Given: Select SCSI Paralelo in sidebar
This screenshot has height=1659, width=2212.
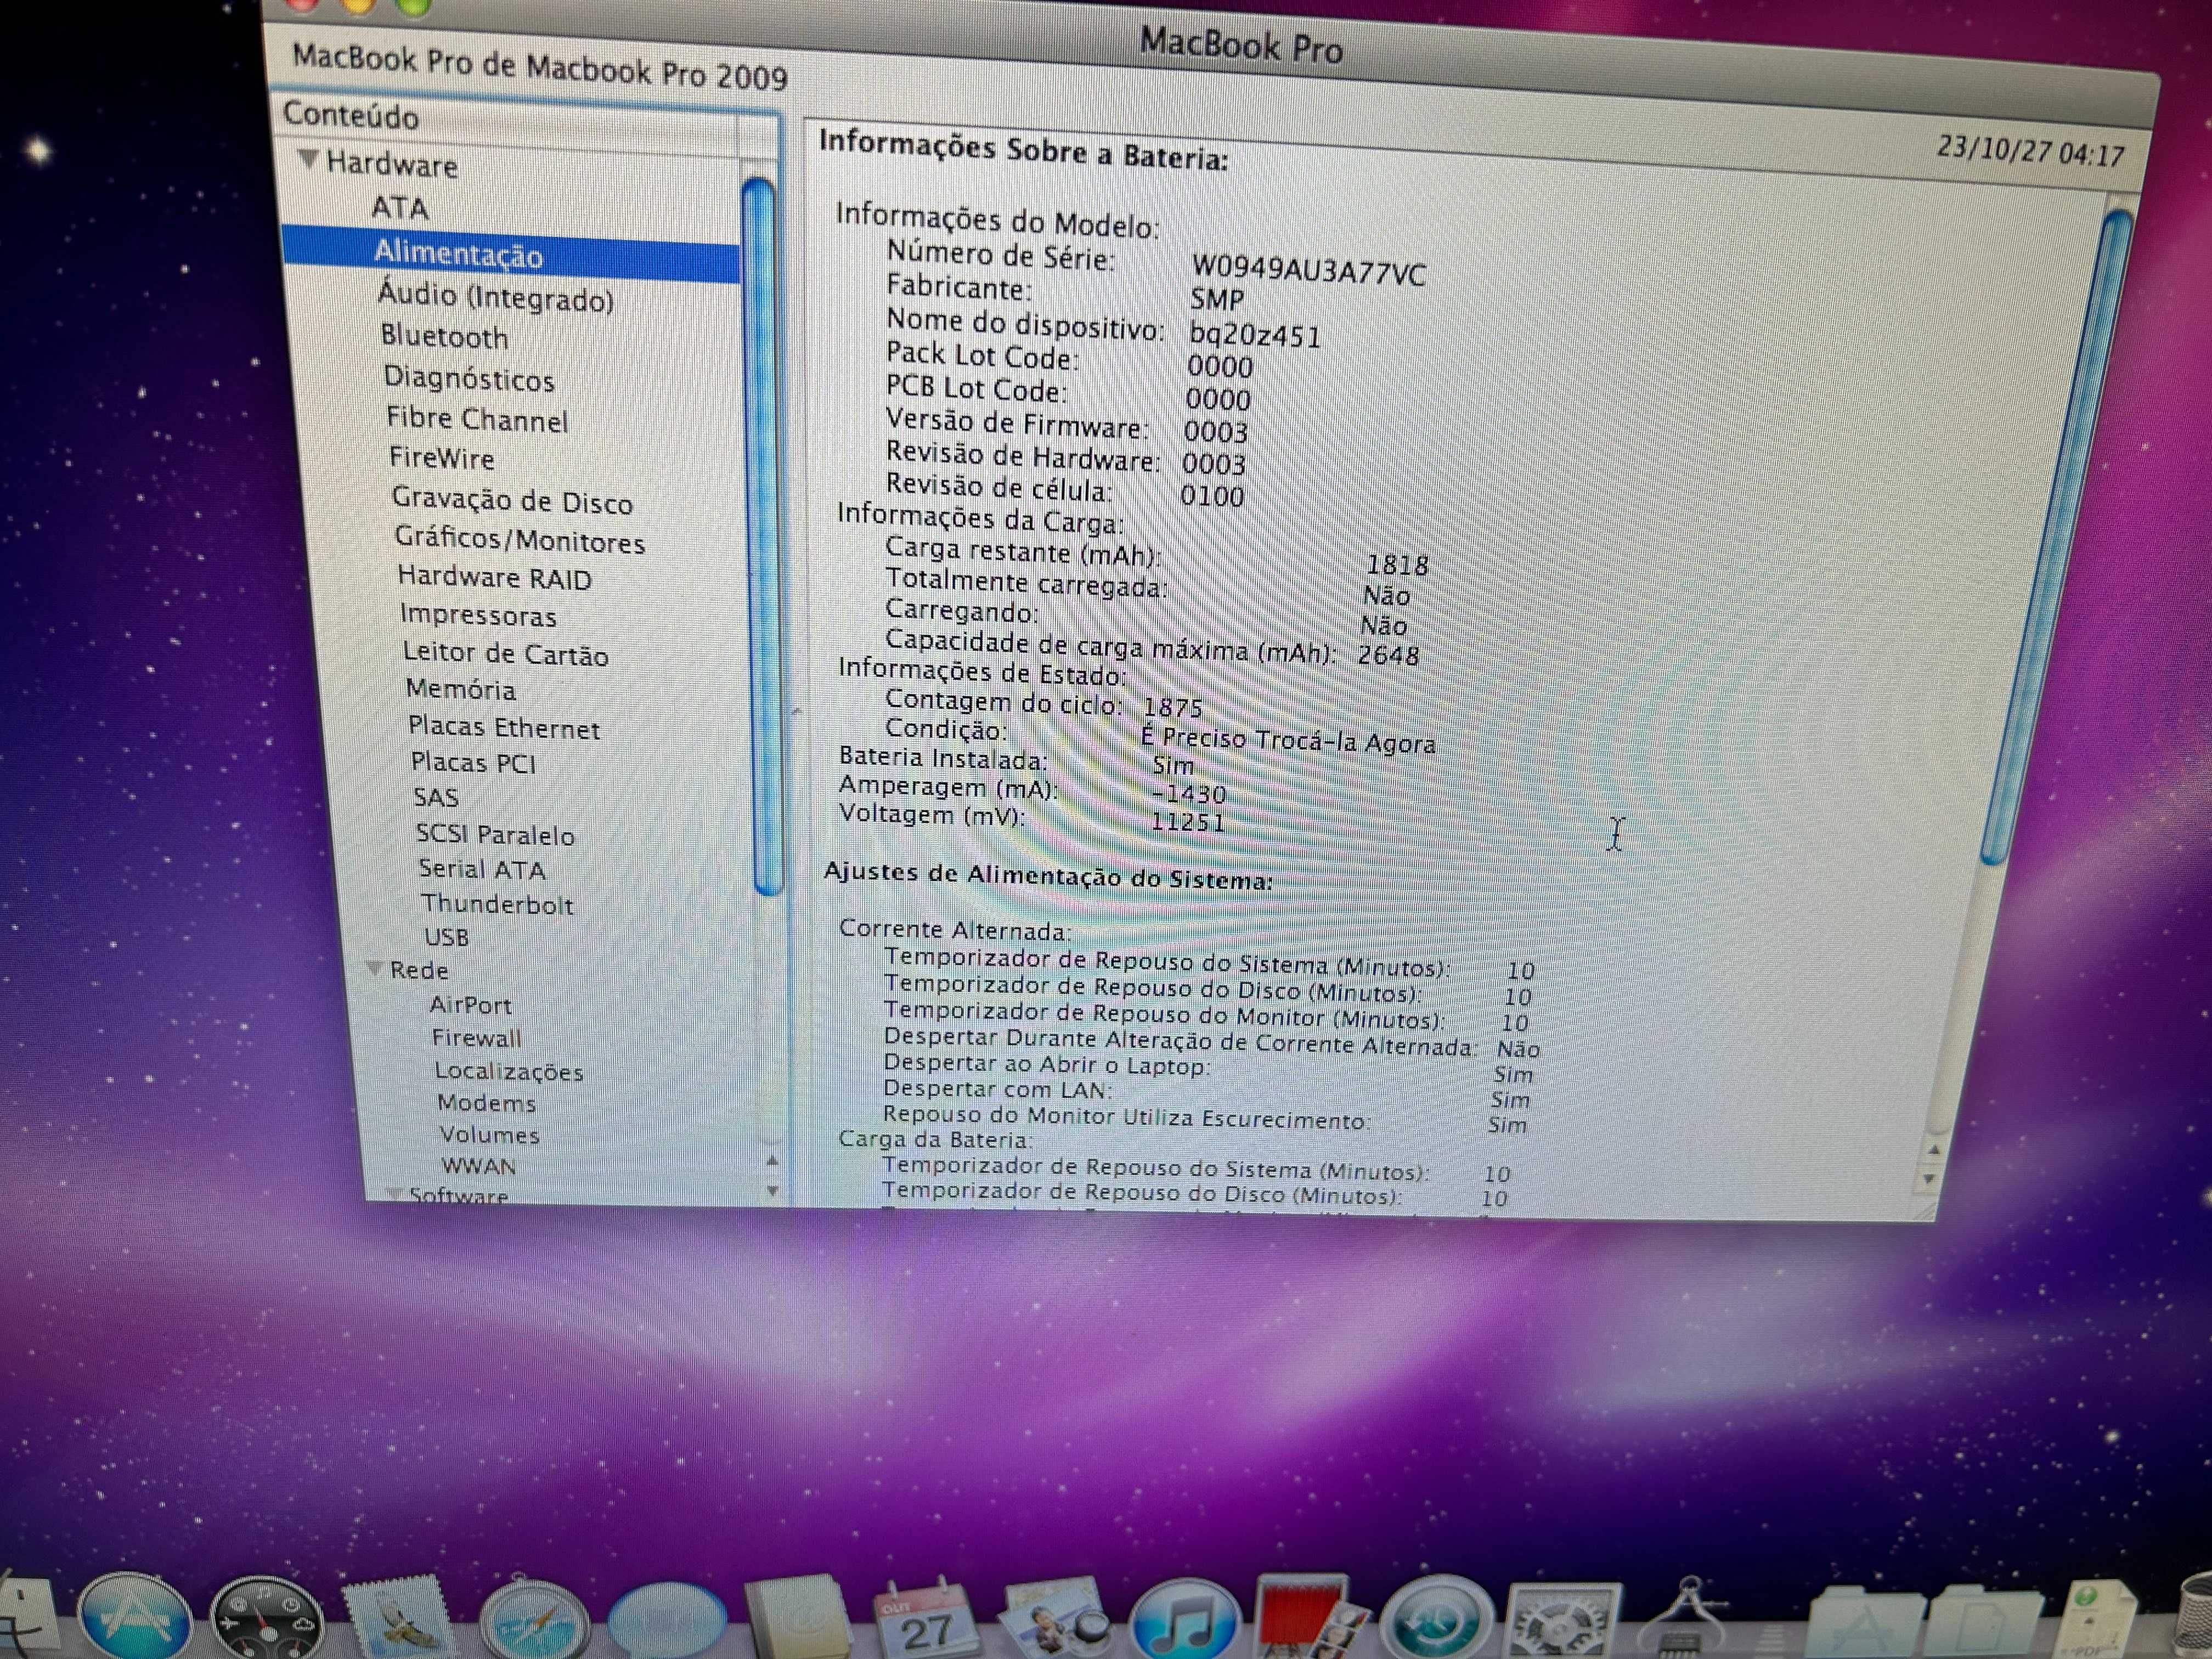Looking at the screenshot, I should pyautogui.click(x=495, y=834).
